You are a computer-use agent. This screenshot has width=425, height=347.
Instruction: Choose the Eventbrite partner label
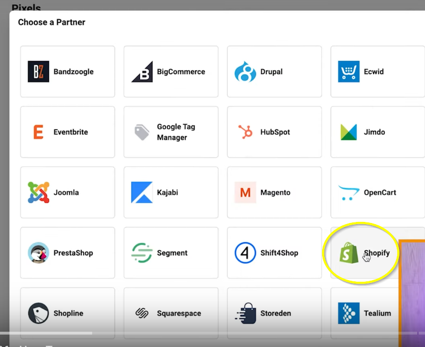(71, 132)
